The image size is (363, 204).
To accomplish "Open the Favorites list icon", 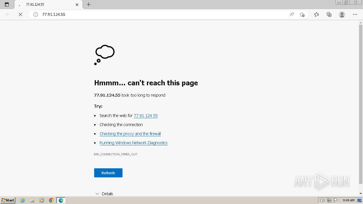I will 316,14.
